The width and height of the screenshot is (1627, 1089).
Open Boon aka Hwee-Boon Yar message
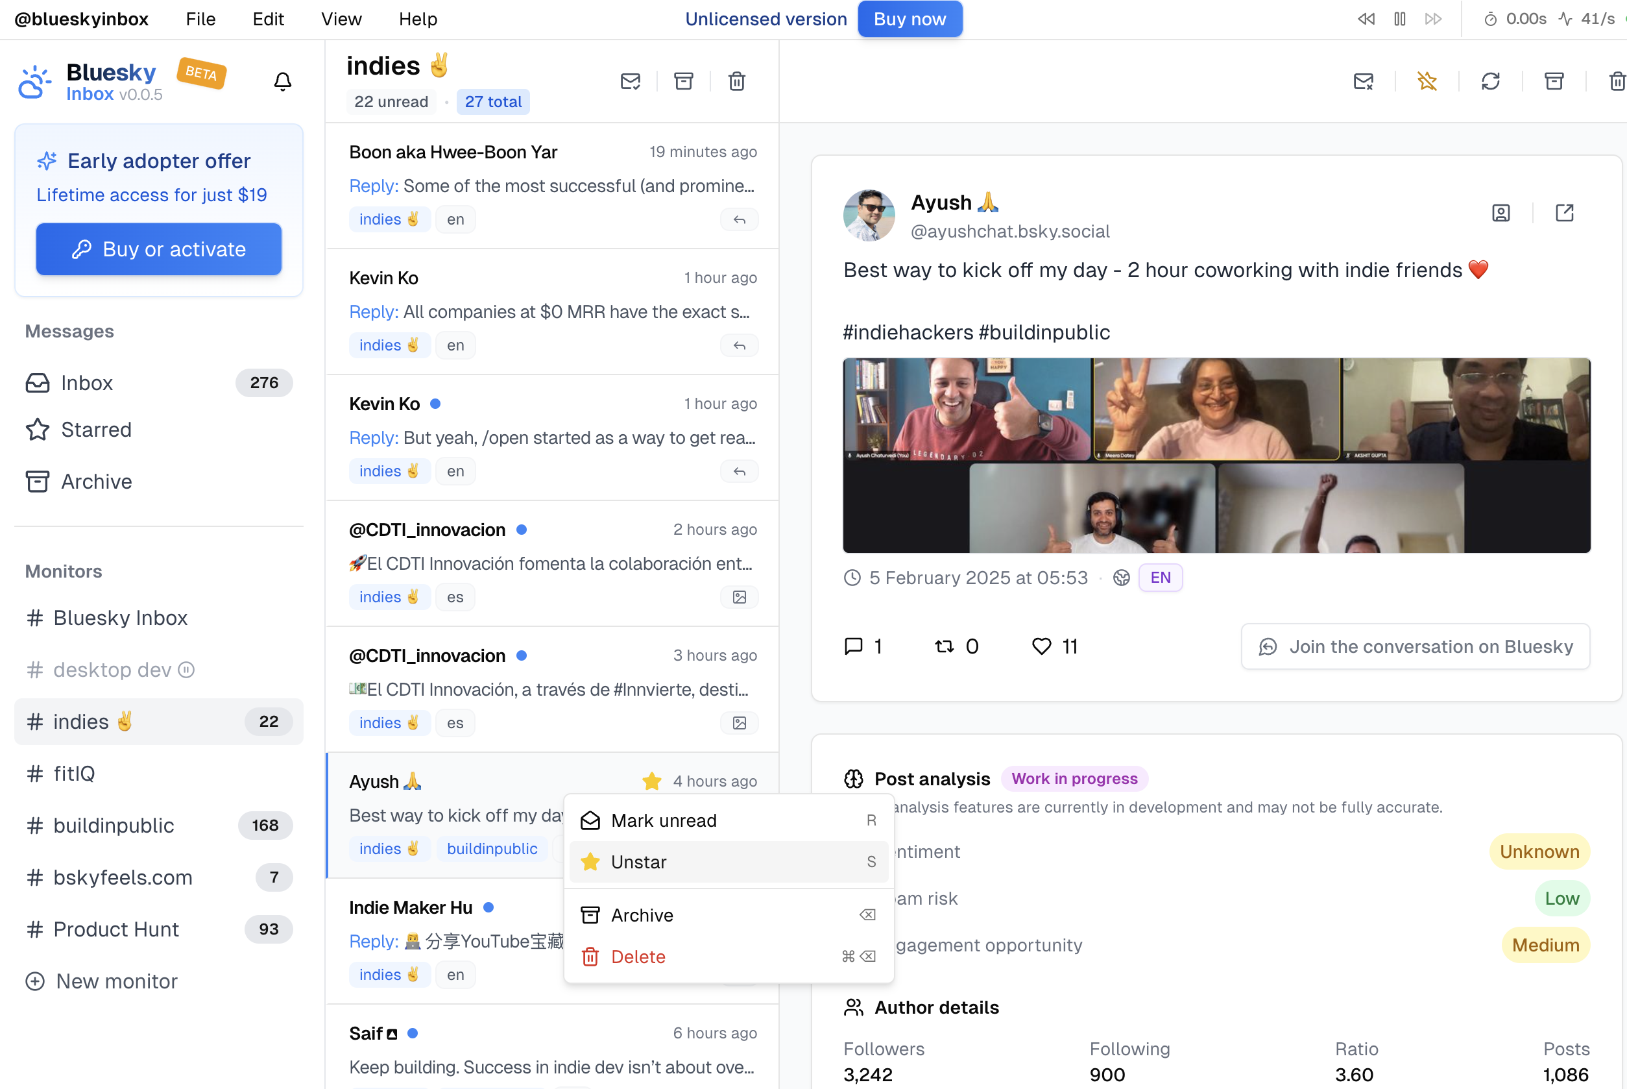(553, 186)
